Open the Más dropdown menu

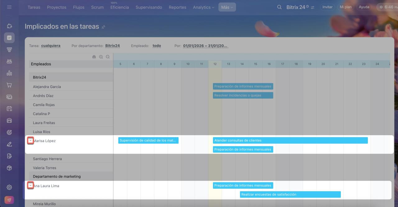tap(227, 7)
